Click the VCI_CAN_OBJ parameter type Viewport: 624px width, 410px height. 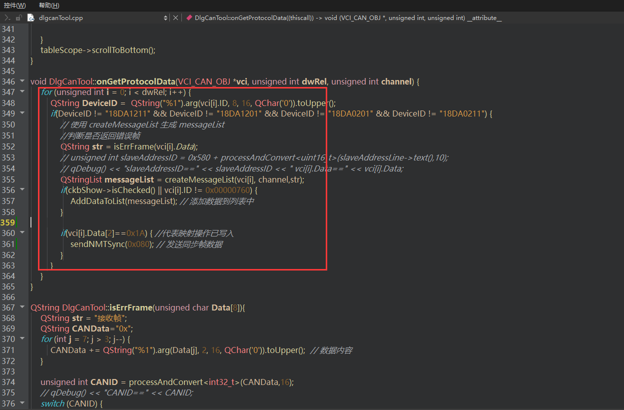[204, 81]
